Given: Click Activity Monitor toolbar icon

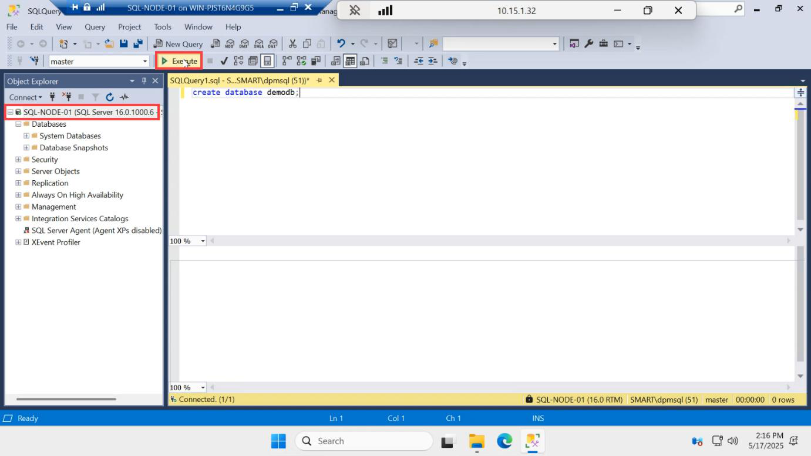Looking at the screenshot, I should 392,43.
